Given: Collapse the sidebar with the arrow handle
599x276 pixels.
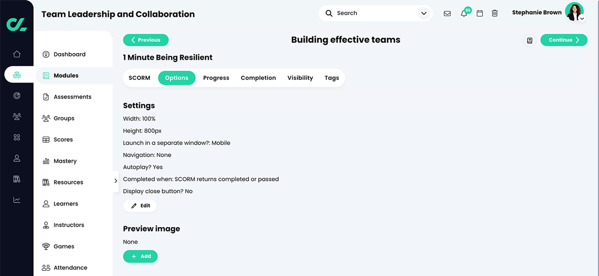Looking at the screenshot, I should (x=115, y=181).
